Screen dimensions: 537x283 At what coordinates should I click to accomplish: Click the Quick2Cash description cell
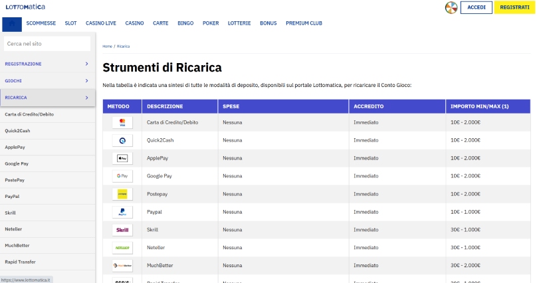(180, 140)
